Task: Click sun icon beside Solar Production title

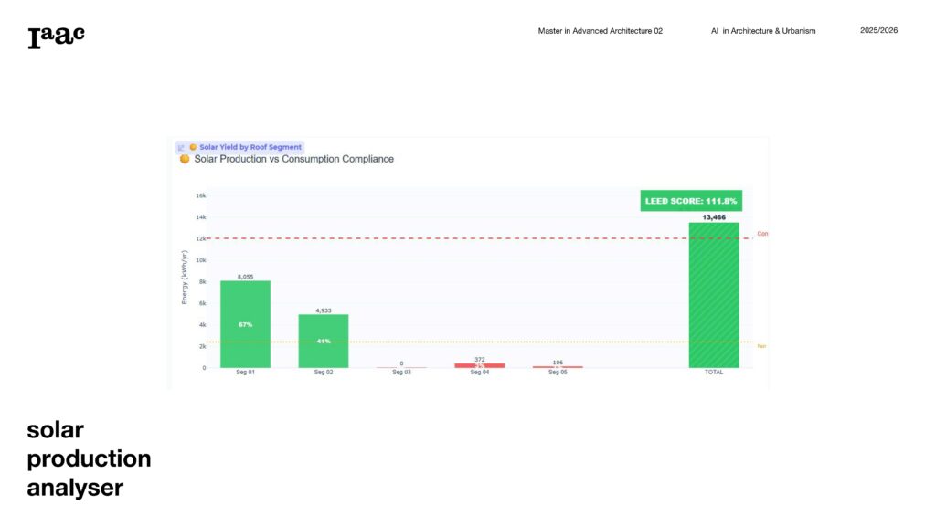Action: point(185,159)
